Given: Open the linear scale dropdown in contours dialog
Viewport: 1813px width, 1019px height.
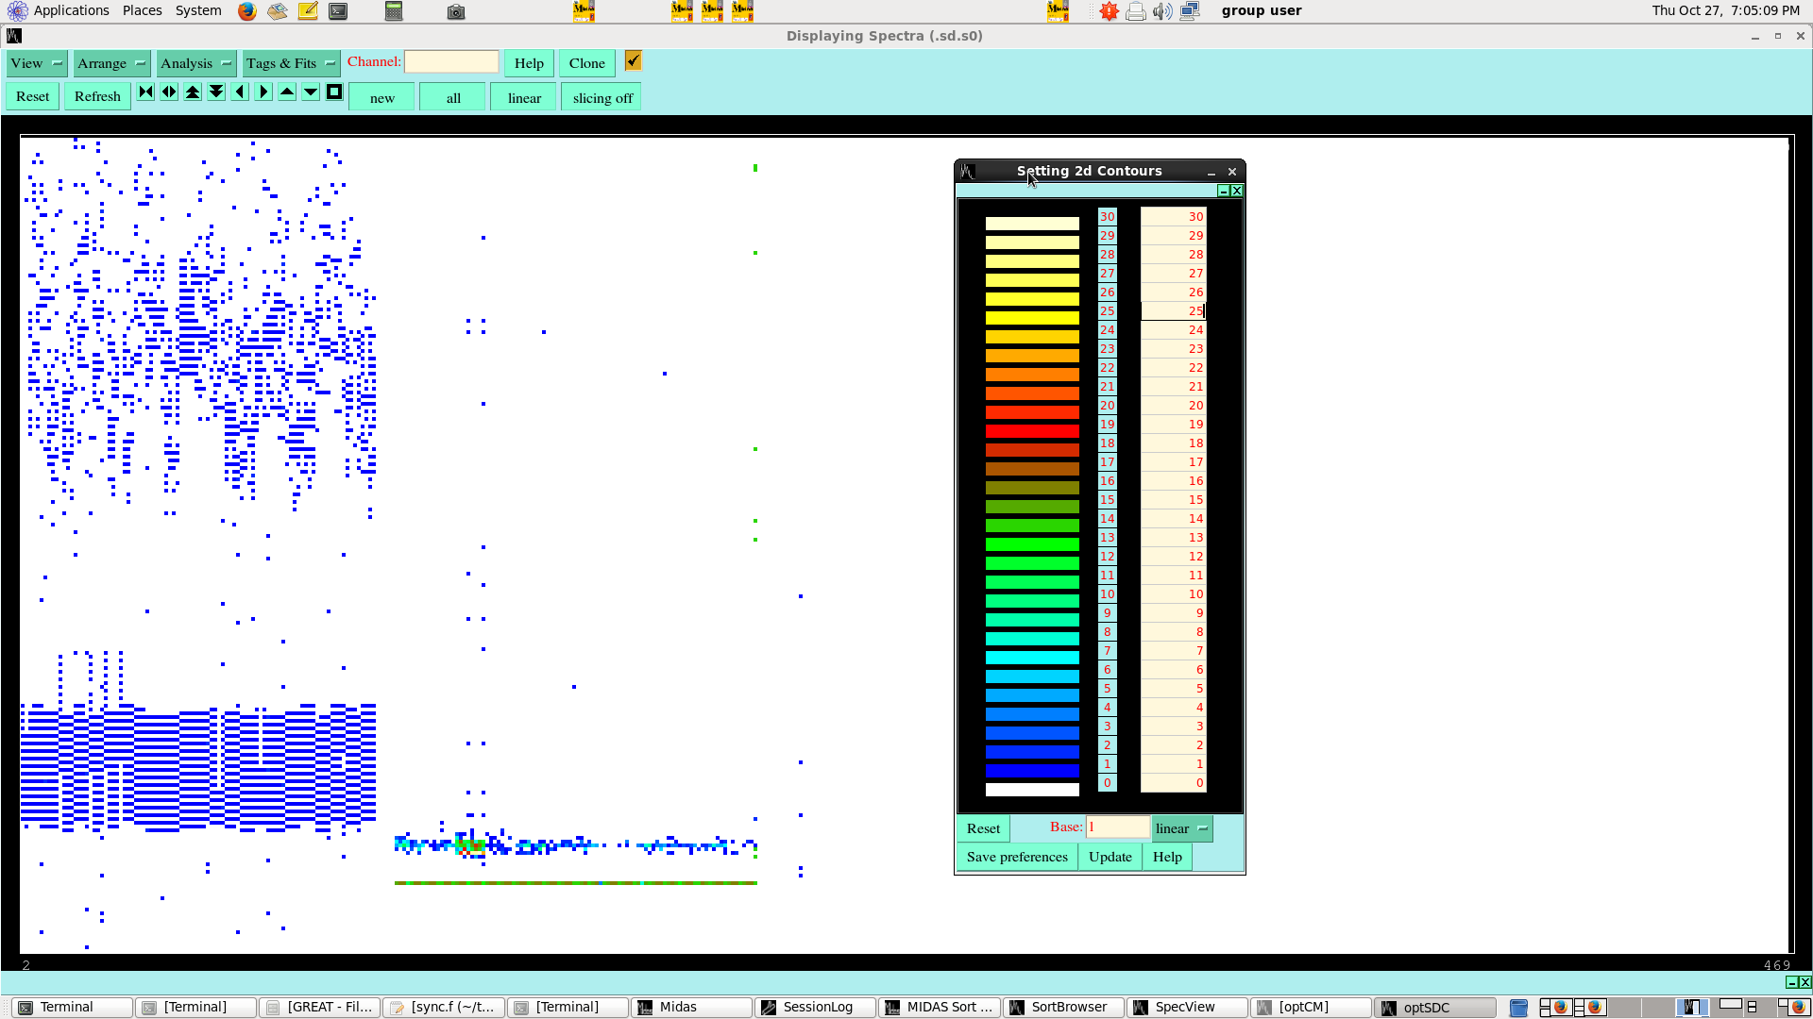Looking at the screenshot, I should [1181, 828].
